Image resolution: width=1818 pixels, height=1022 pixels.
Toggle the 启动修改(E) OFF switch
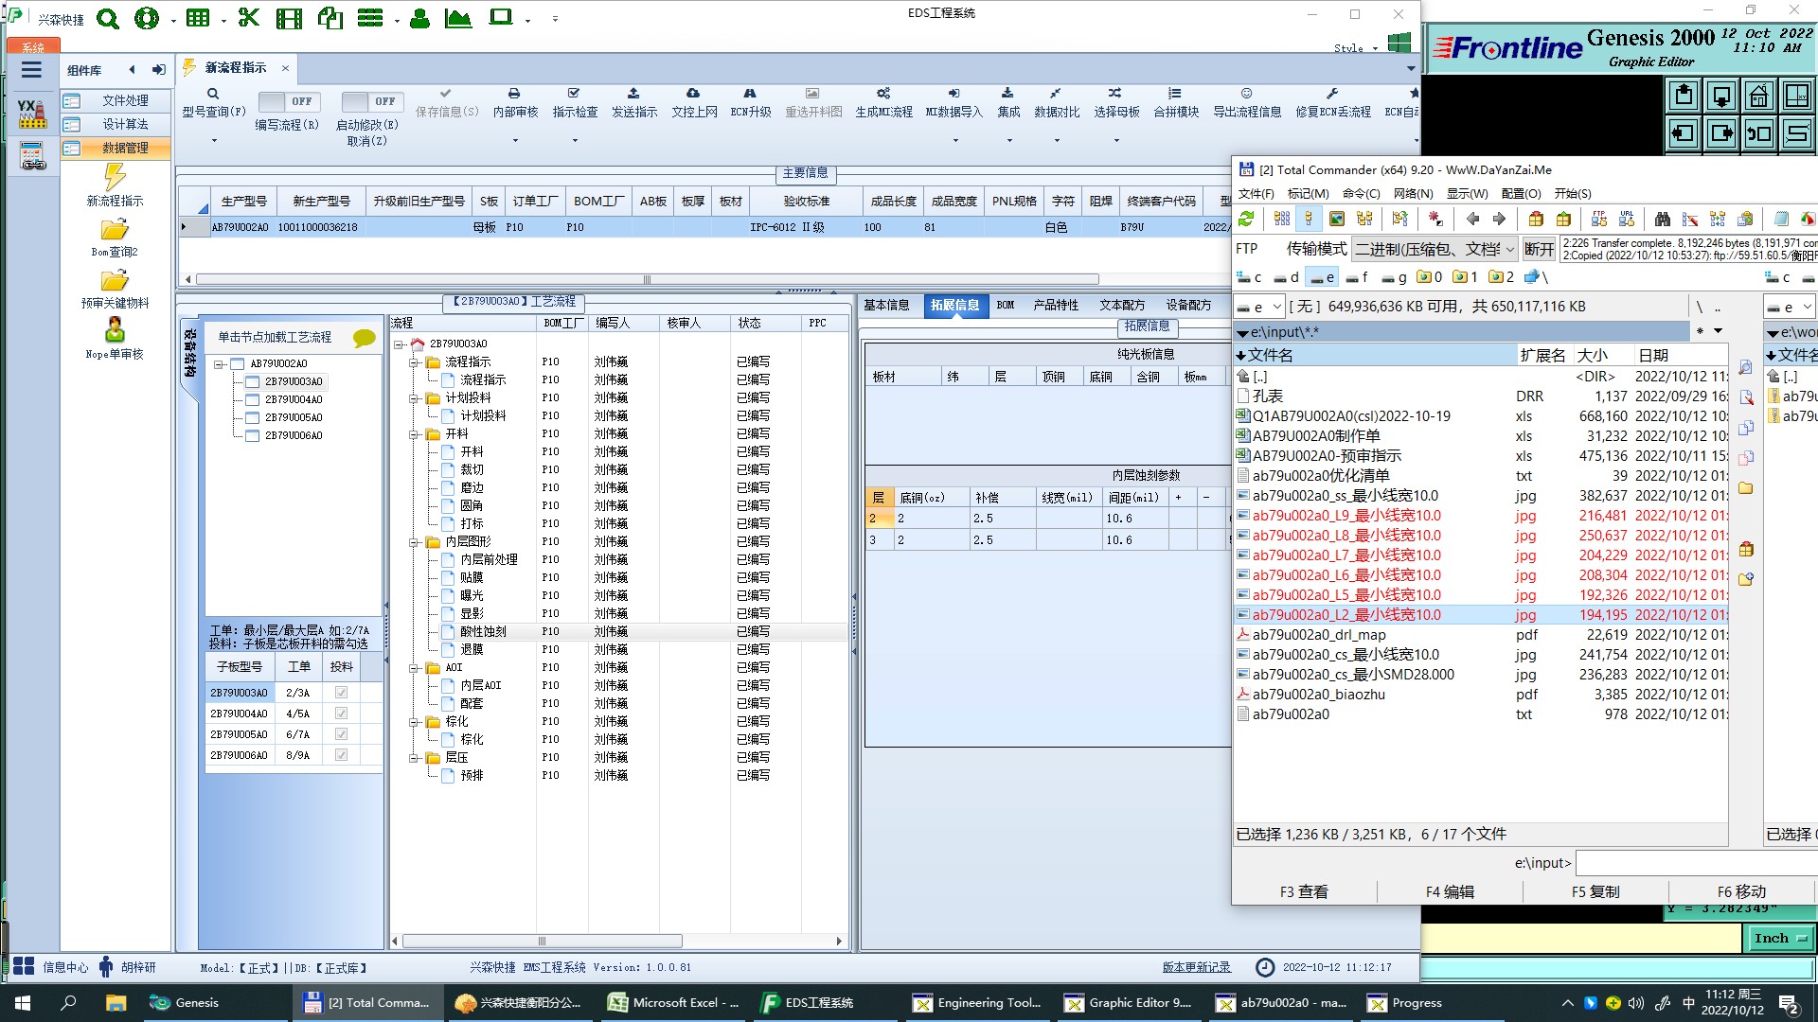pos(371,101)
